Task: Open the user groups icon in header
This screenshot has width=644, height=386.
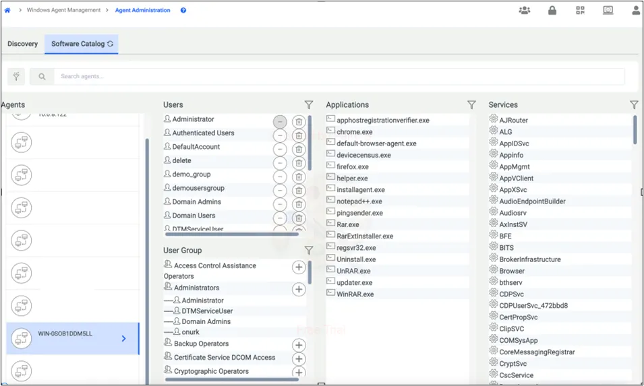Action: point(525,10)
